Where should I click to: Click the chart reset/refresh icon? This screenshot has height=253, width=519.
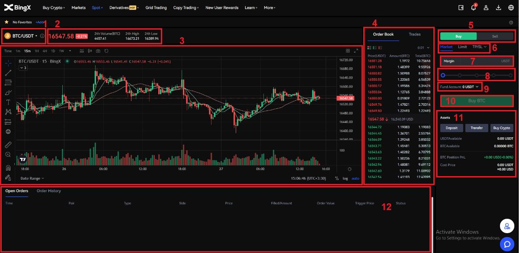tap(106, 51)
